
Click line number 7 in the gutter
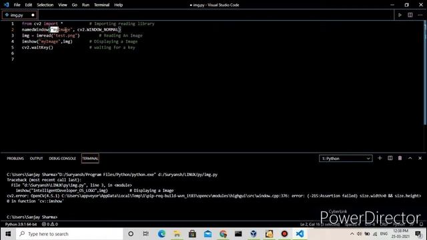coord(13,59)
